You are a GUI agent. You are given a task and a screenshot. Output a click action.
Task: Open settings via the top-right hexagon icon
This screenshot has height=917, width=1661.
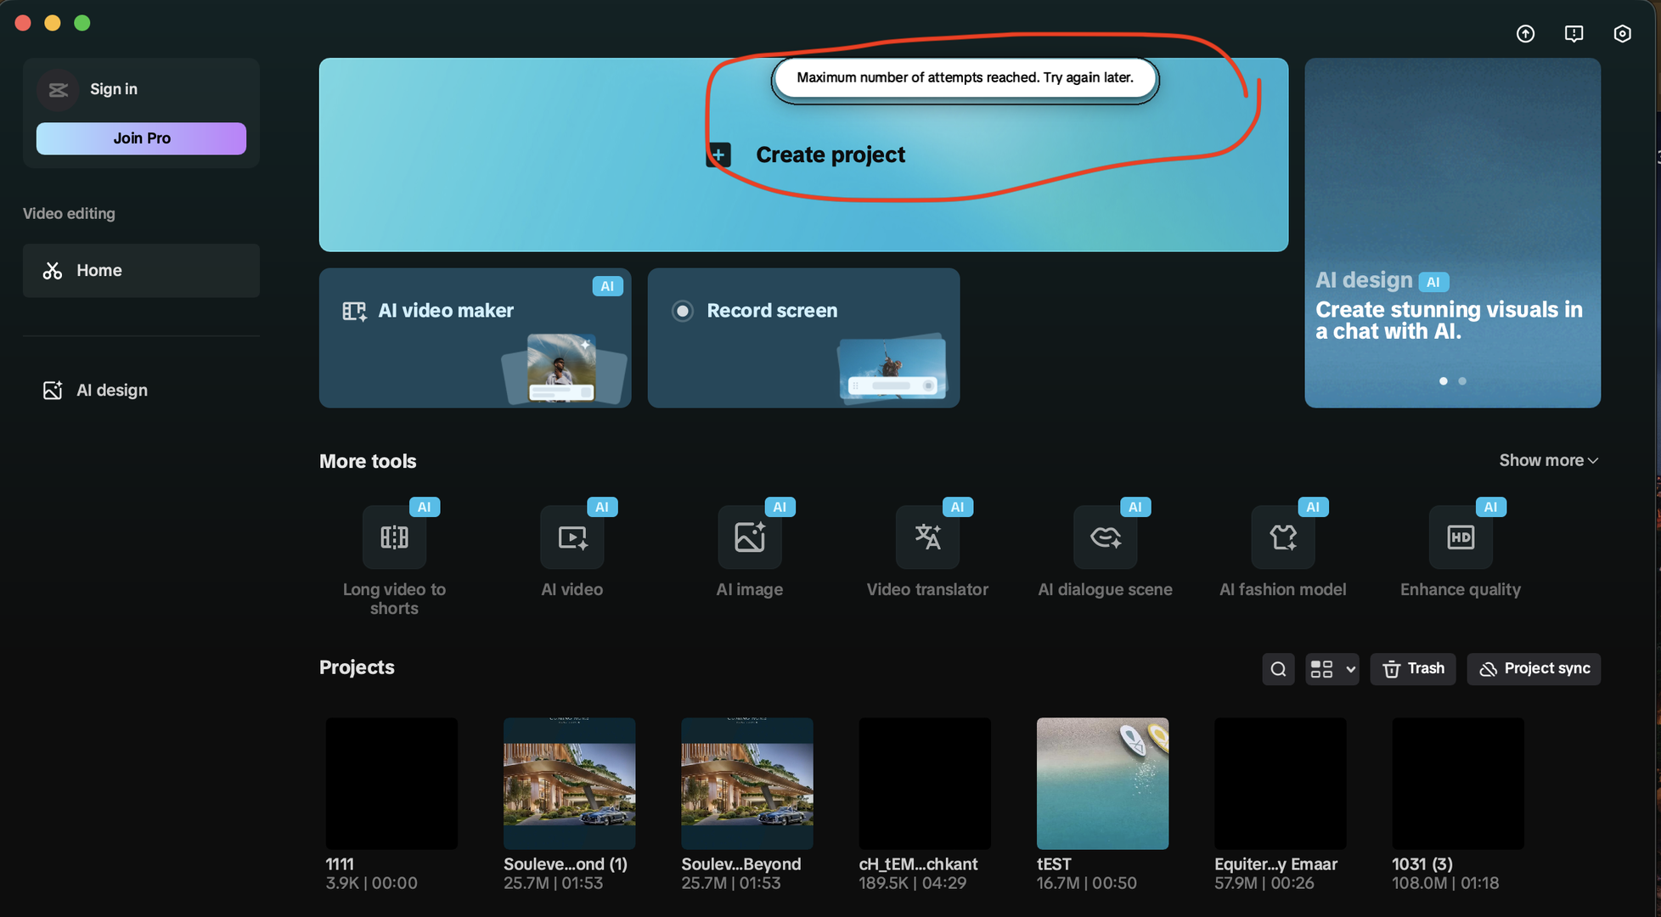click(1622, 33)
